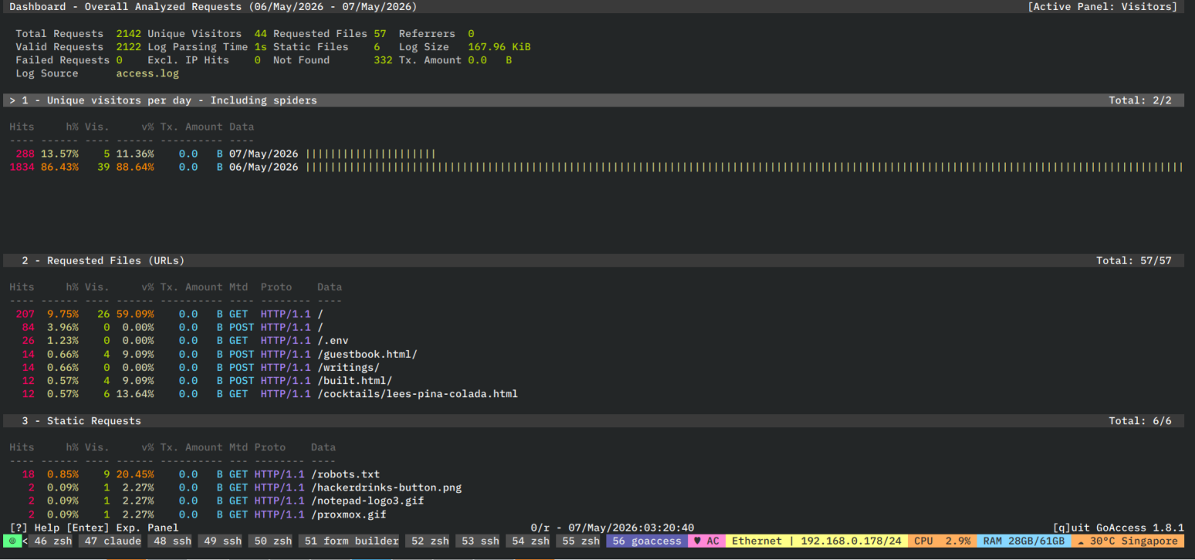Expand the Static Requests panel header
Image resolution: width=1195 pixels, height=560 pixels.
pyautogui.click(x=594, y=421)
